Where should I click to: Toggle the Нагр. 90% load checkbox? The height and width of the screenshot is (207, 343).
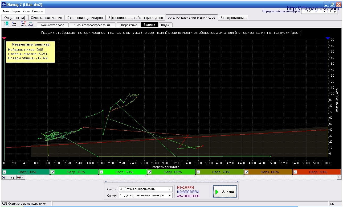[295, 172]
